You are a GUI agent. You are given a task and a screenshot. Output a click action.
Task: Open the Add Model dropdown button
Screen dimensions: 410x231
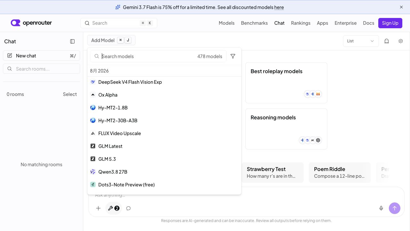[x=111, y=40]
